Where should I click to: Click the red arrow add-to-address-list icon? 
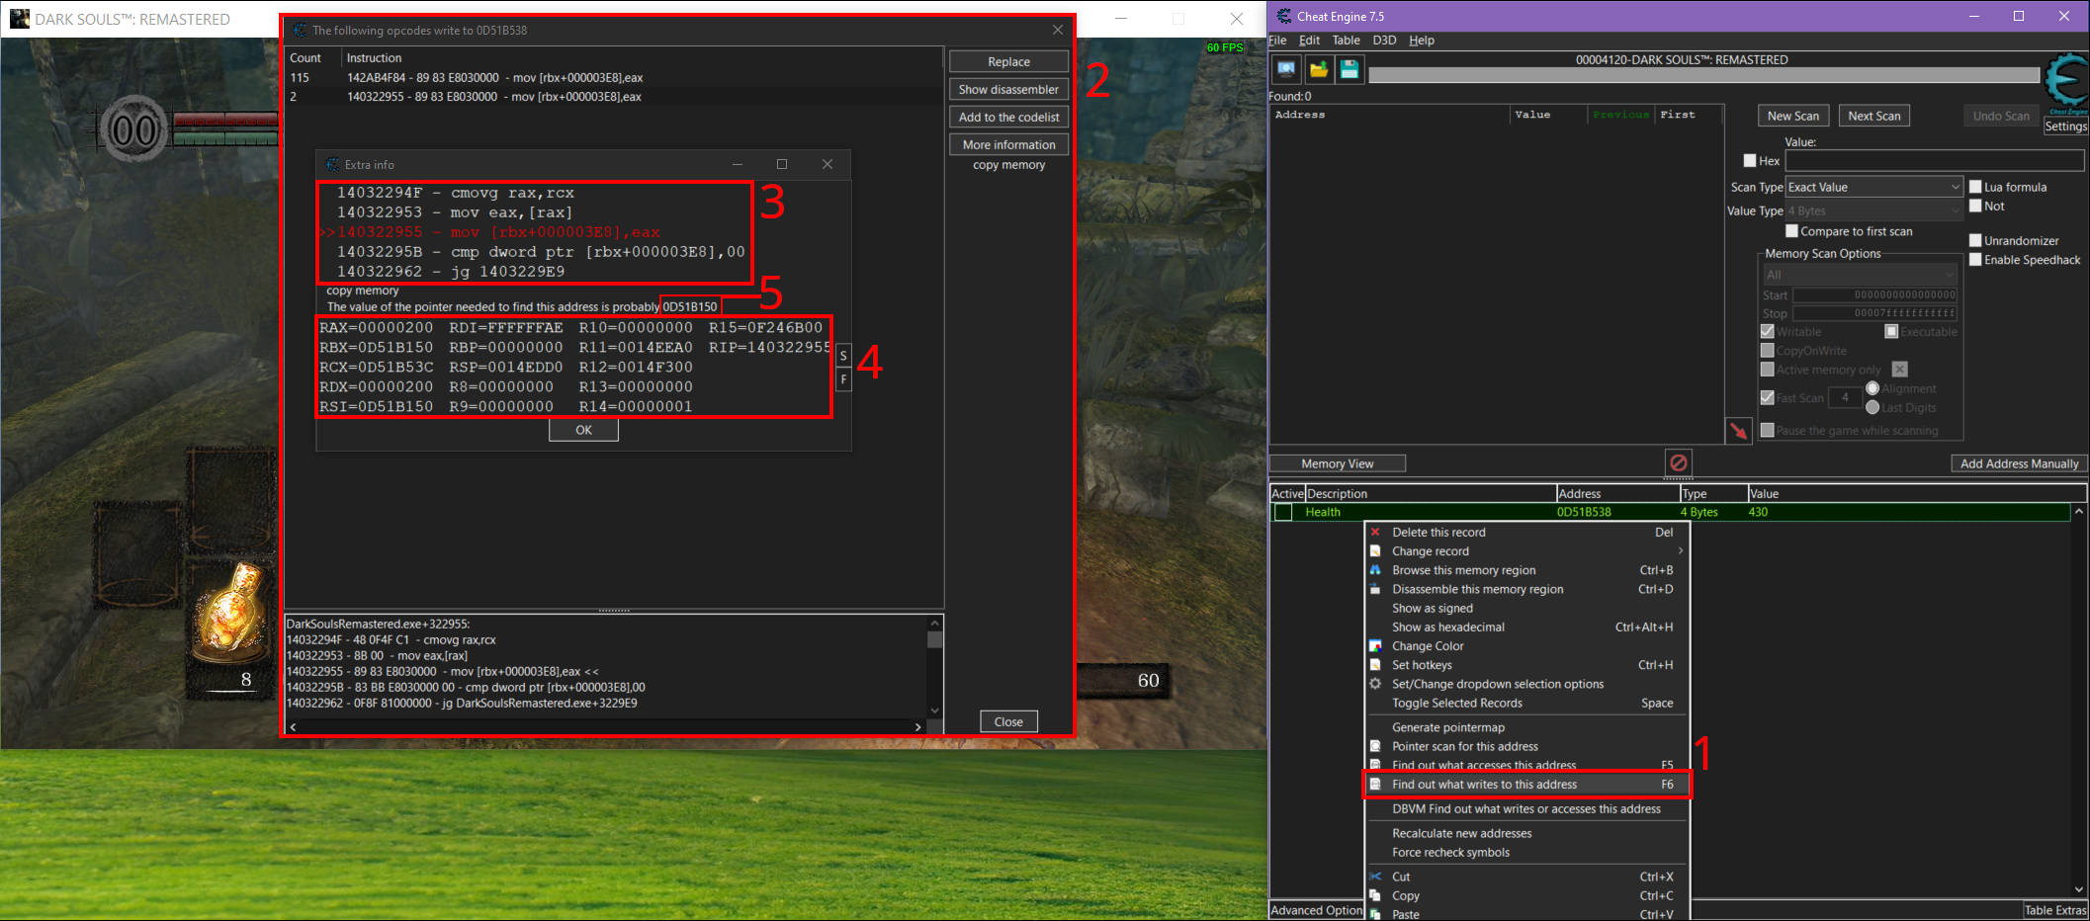pyautogui.click(x=1738, y=431)
